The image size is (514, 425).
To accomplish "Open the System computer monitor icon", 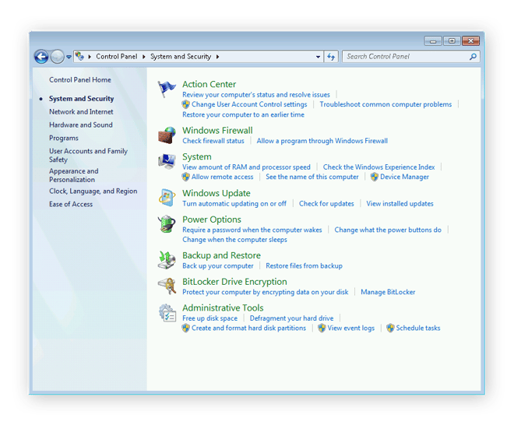I will coord(167,161).
